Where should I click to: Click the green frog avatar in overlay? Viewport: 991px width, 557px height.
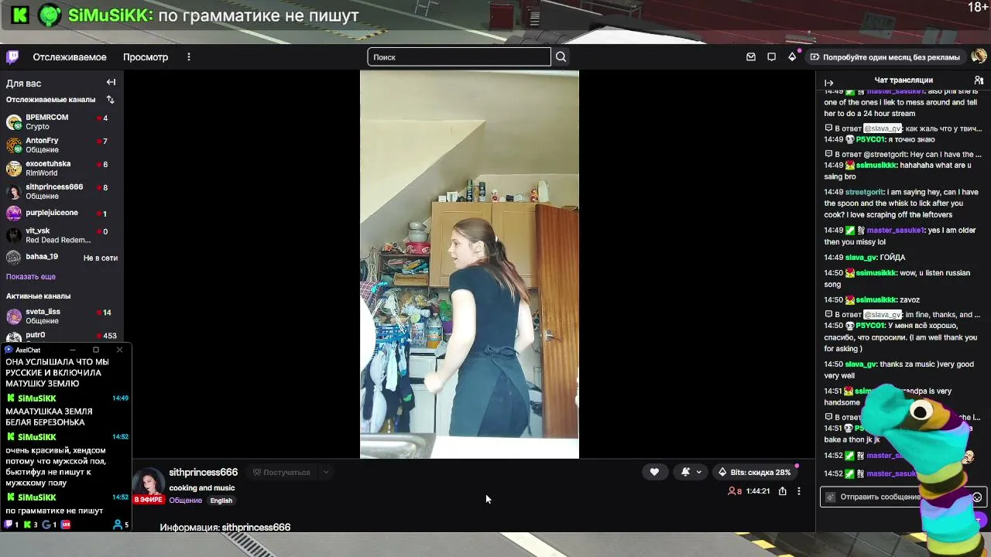click(50, 15)
